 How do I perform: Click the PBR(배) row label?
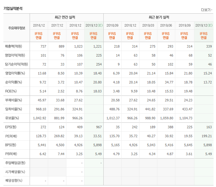coord(11,154)
